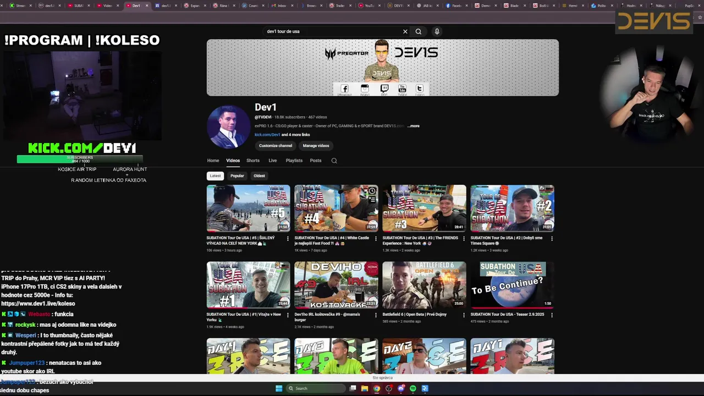Start voice search with the microphone icon
This screenshot has height=396, width=704.
[437, 31]
